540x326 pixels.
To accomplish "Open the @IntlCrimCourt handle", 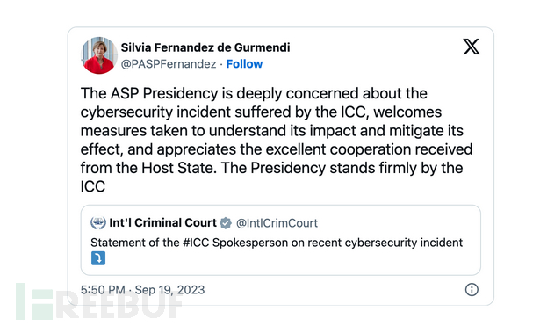I will coord(277,223).
